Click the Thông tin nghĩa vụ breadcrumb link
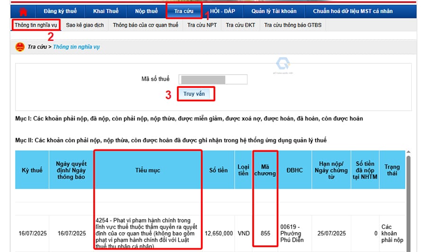The height and width of the screenshot is (252, 426). [x=76, y=47]
